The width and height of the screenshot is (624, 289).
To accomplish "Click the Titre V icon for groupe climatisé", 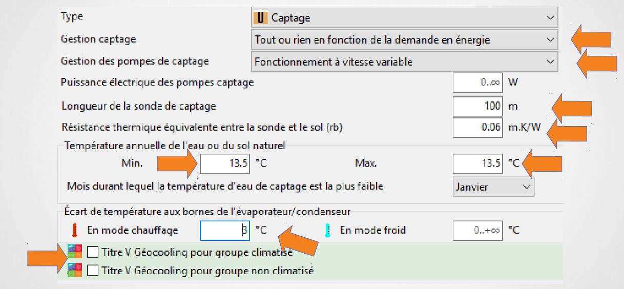I will point(75,252).
